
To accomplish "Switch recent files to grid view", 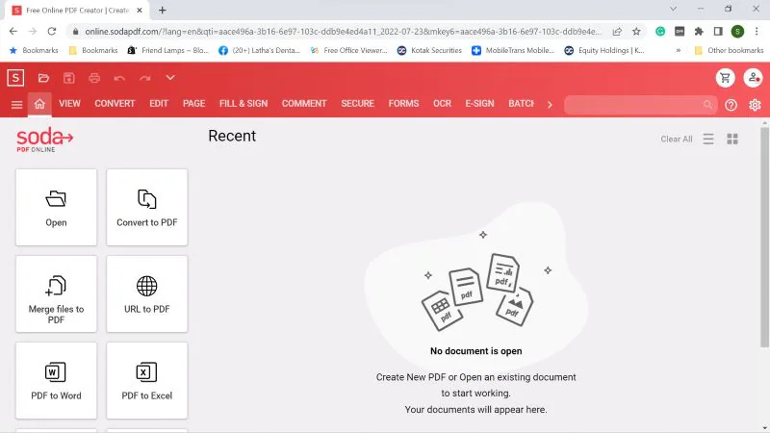I will point(732,139).
